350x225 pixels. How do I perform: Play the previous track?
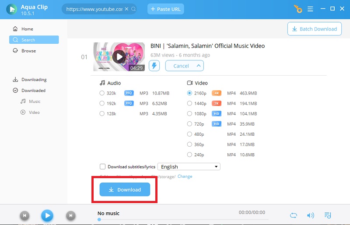[x=25, y=215]
